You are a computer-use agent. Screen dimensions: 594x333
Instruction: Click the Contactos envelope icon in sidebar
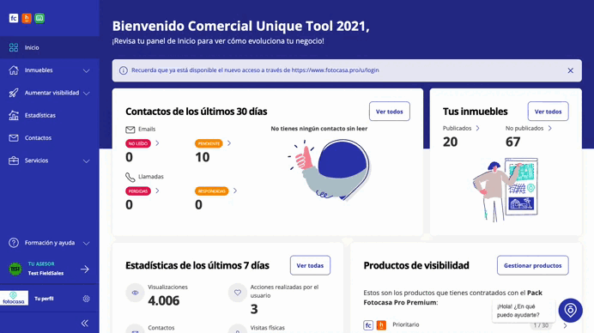[14, 138]
